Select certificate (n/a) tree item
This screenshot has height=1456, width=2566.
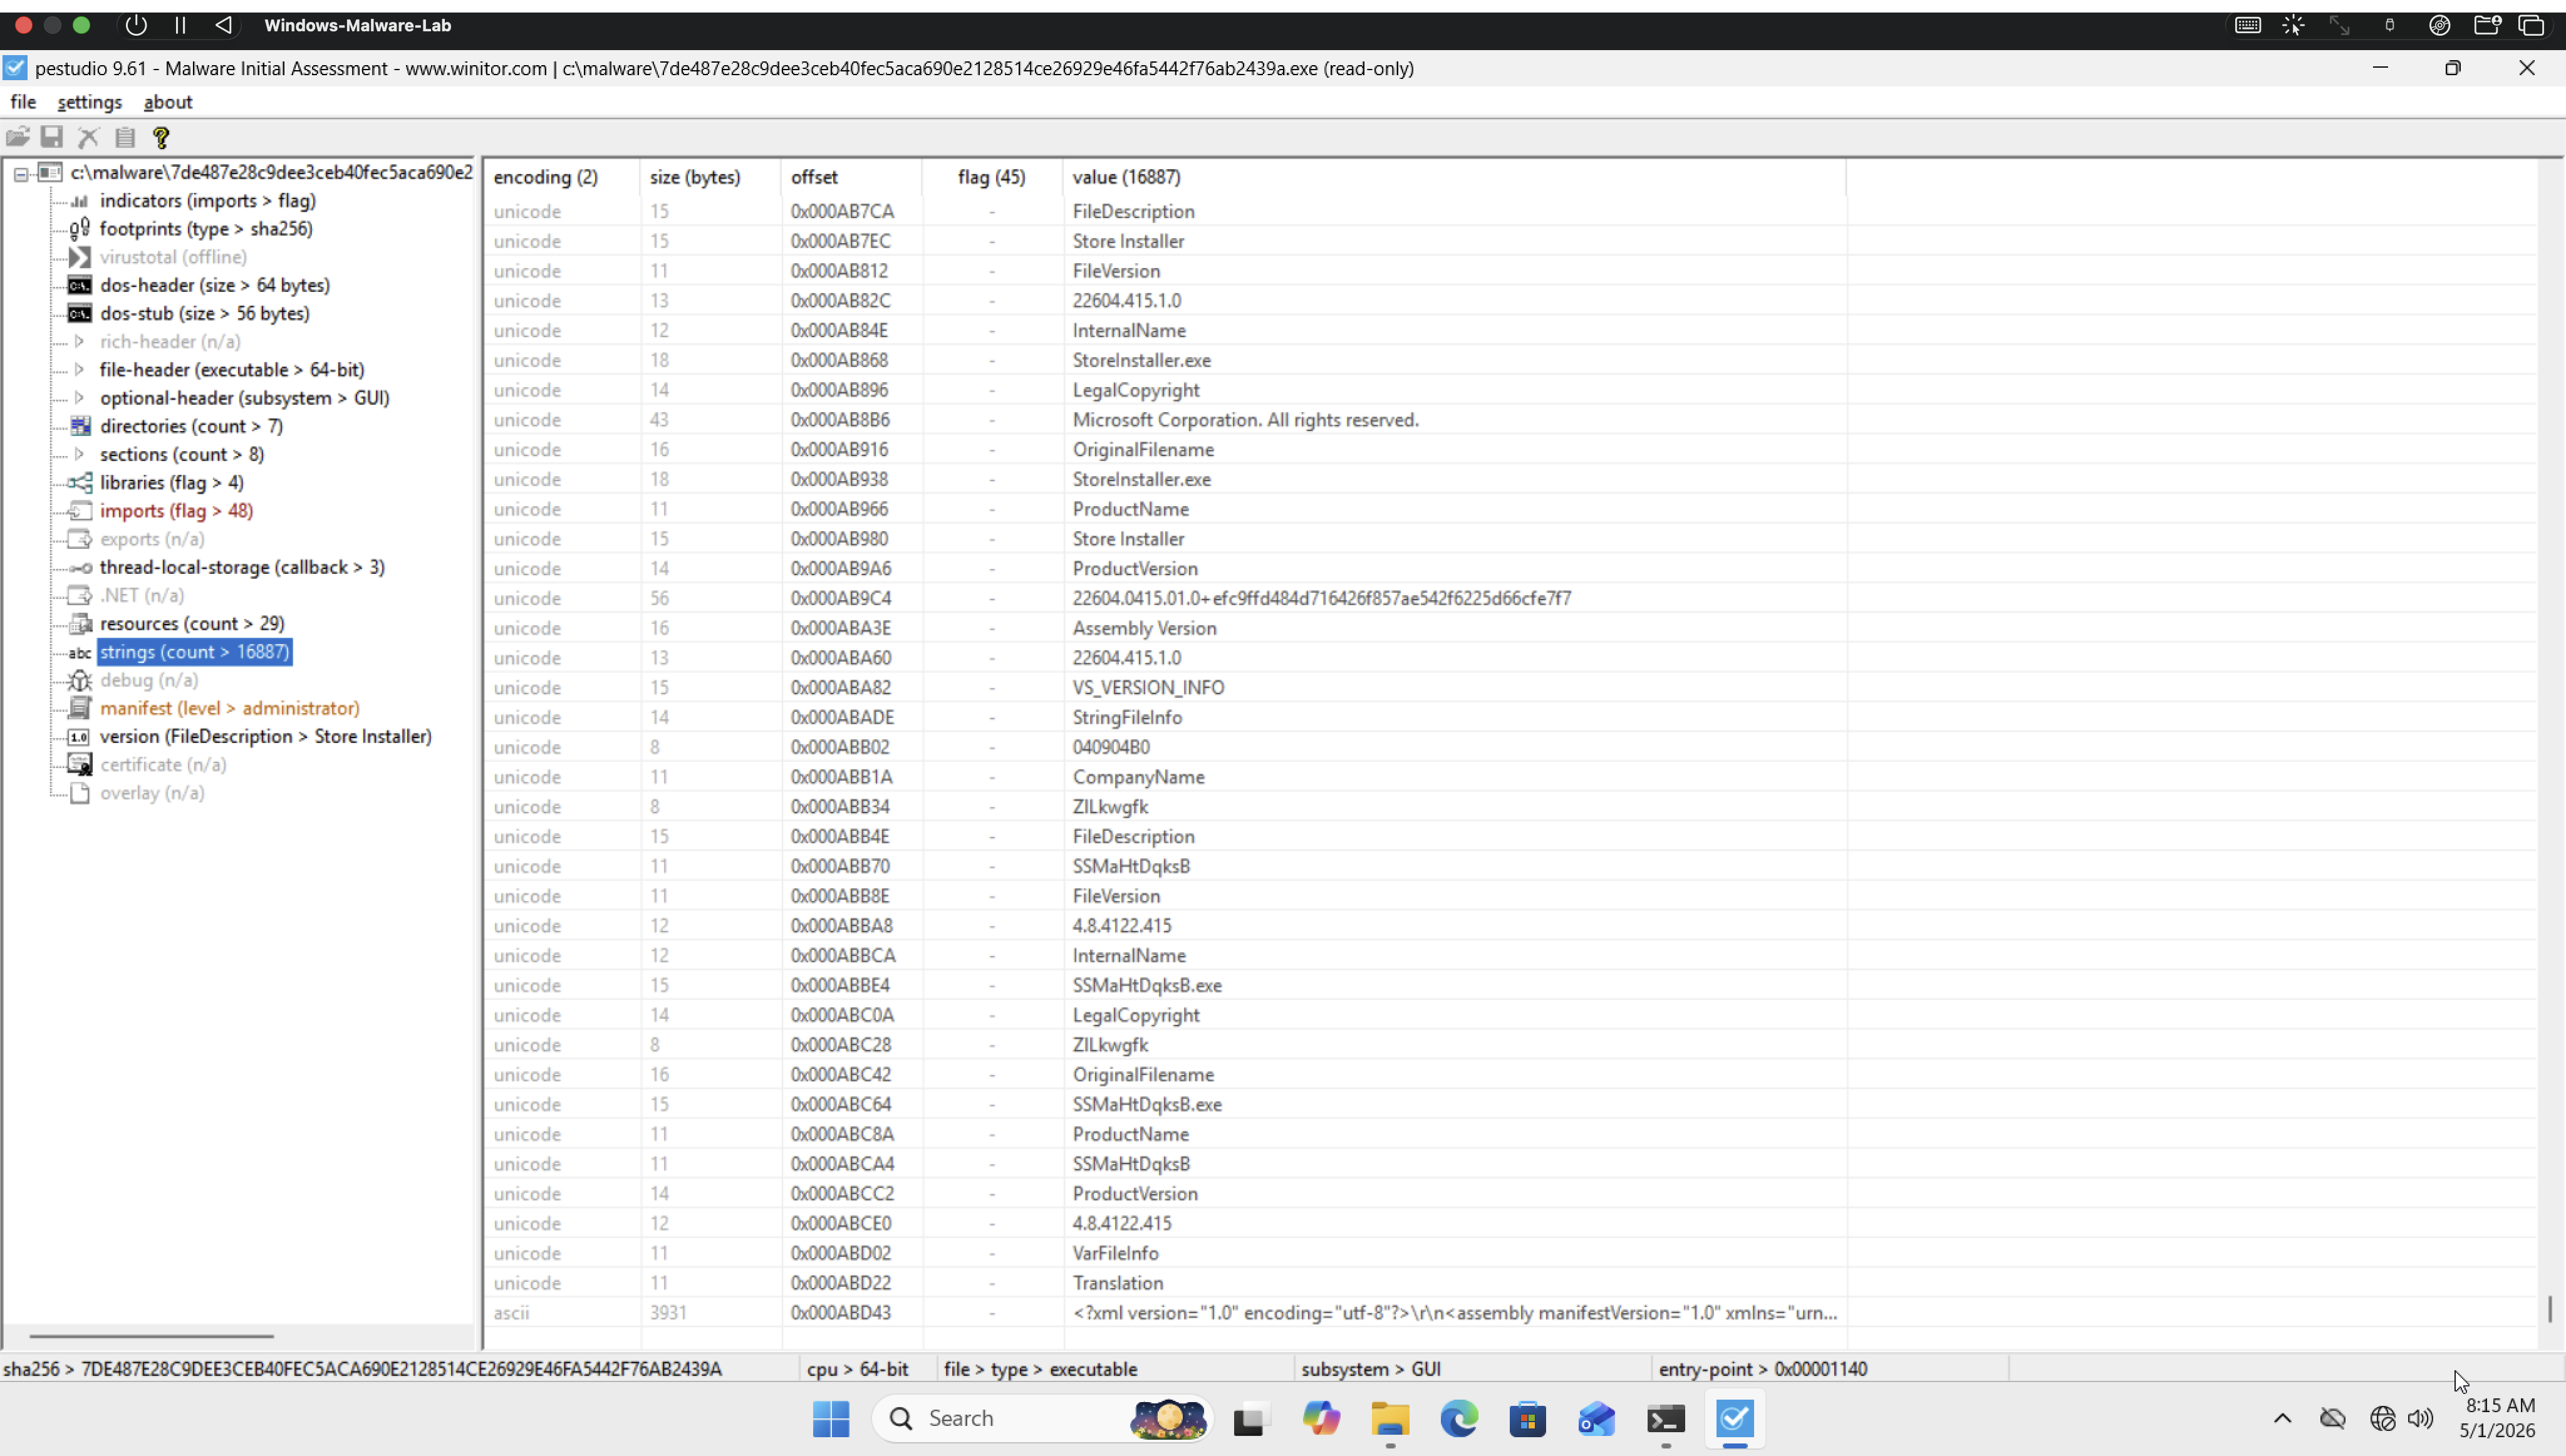163,764
